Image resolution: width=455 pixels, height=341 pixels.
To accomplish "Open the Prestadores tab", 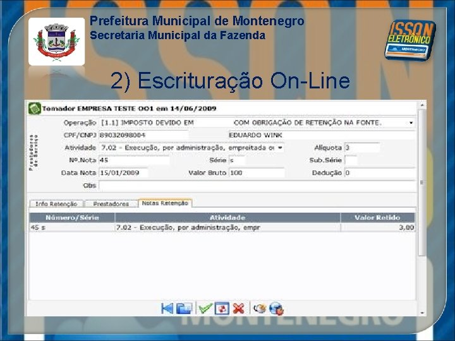I will tap(111, 204).
